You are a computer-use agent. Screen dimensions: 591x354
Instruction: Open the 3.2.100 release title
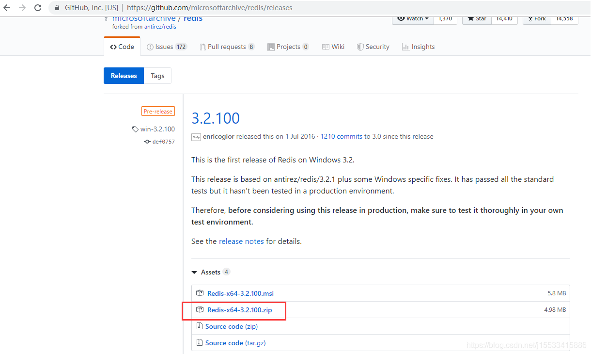pyautogui.click(x=216, y=118)
